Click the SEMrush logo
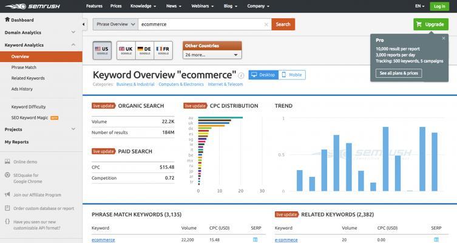The image size is (457, 243). (32, 6)
